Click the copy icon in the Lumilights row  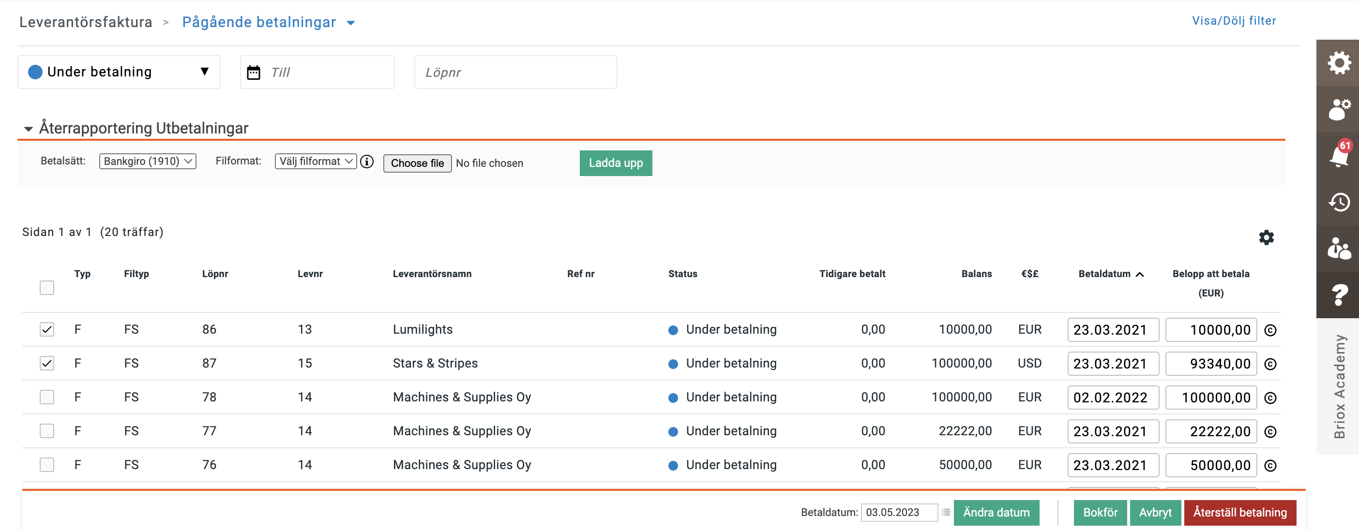[1270, 330]
